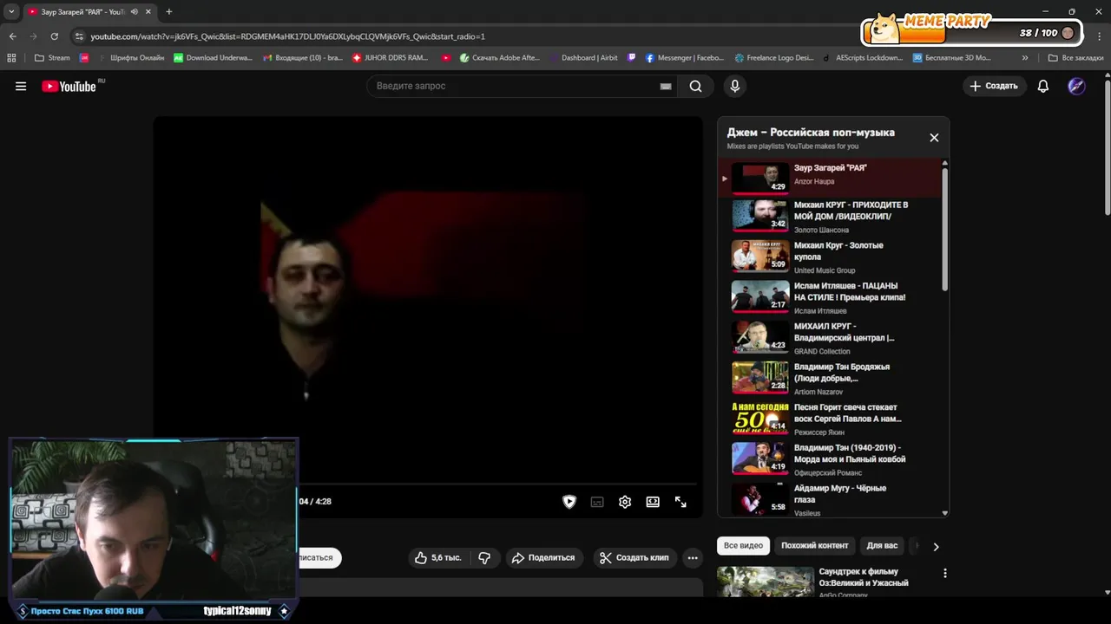The height and width of the screenshot is (624, 1111).
Task: Open the on-screen keyboard icon in search
Action: tap(666, 87)
